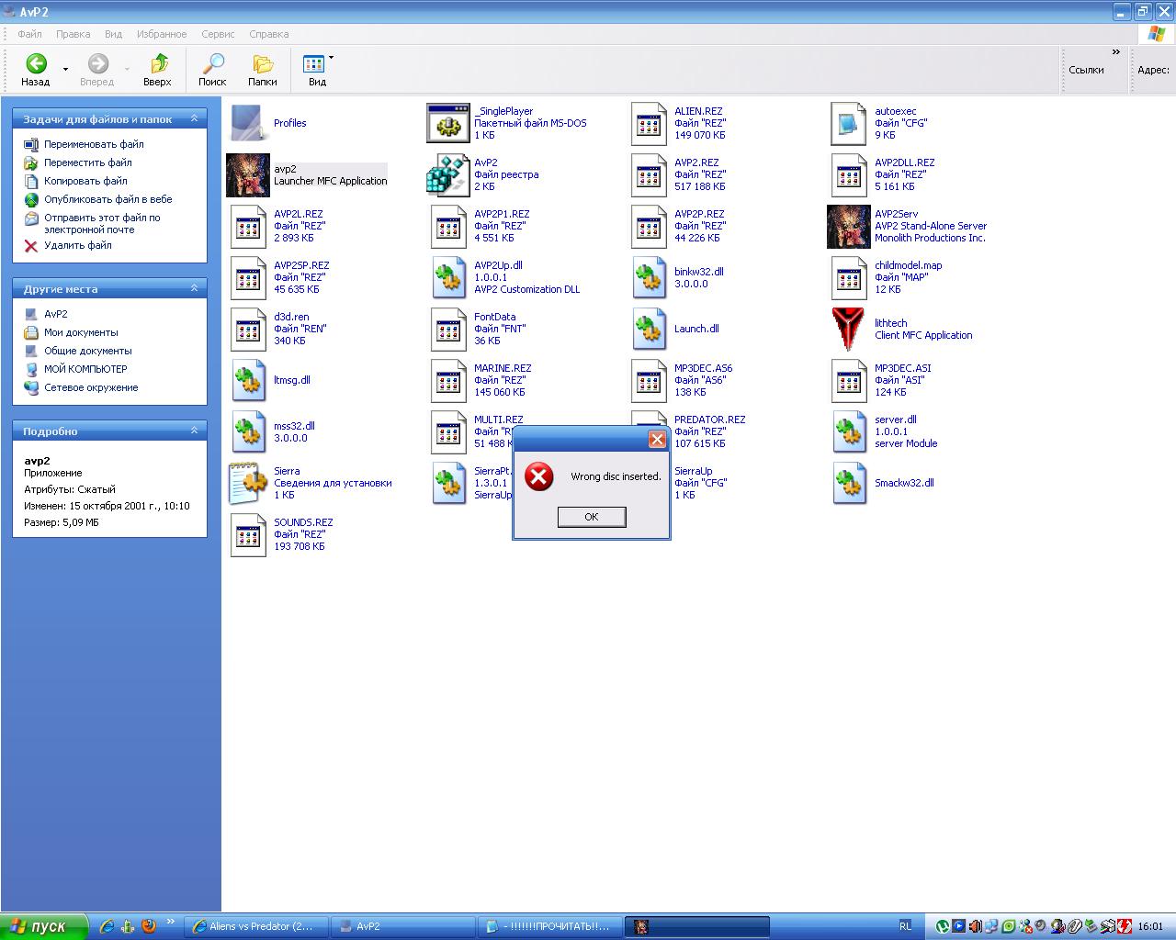The height and width of the screenshot is (940, 1176).
Task: Open Сетевое окружение link
Action: point(91,387)
